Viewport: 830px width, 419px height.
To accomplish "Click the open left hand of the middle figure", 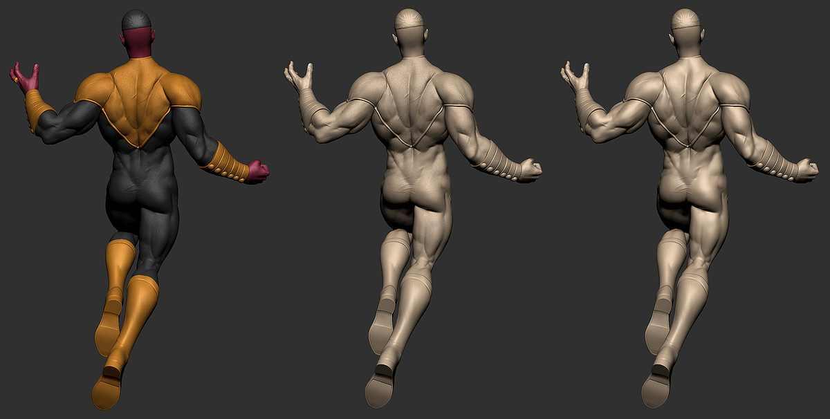I will coord(299,73).
